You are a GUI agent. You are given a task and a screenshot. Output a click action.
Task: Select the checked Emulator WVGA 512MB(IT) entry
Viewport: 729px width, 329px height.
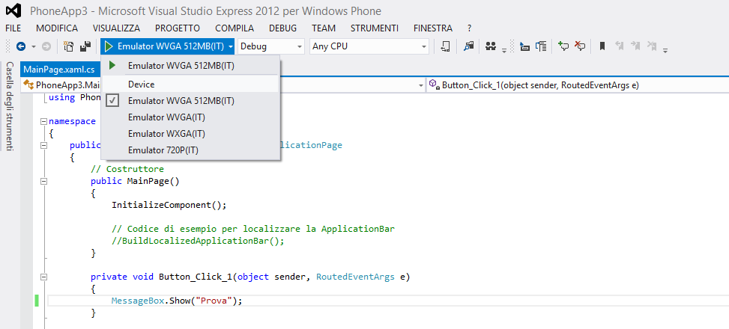(x=190, y=101)
